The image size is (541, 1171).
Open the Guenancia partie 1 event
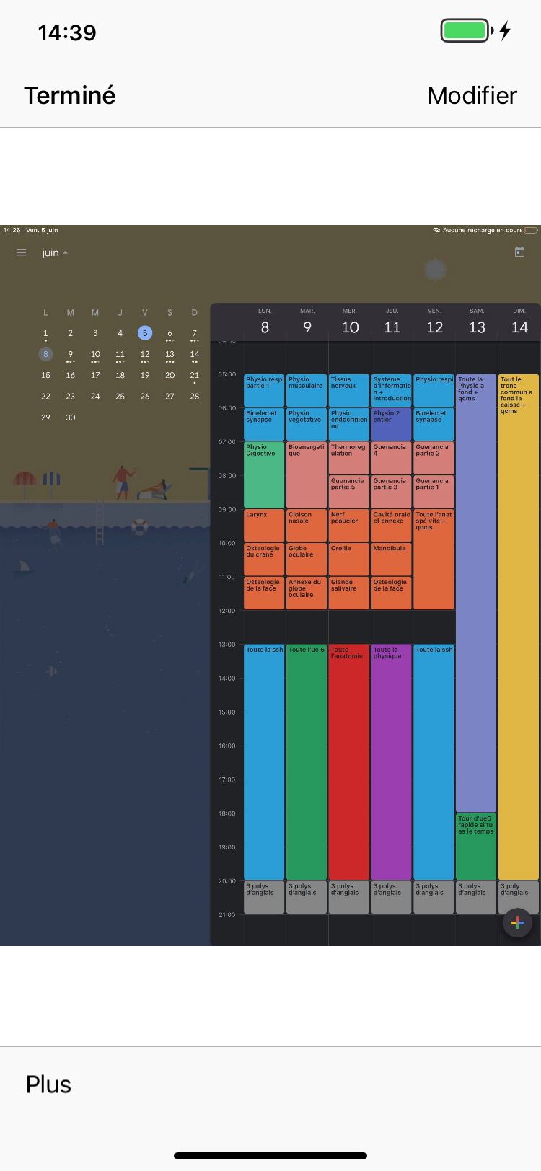[x=434, y=492]
